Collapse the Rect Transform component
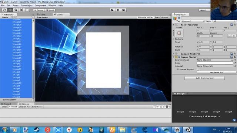 pyautogui.click(x=174, y=25)
